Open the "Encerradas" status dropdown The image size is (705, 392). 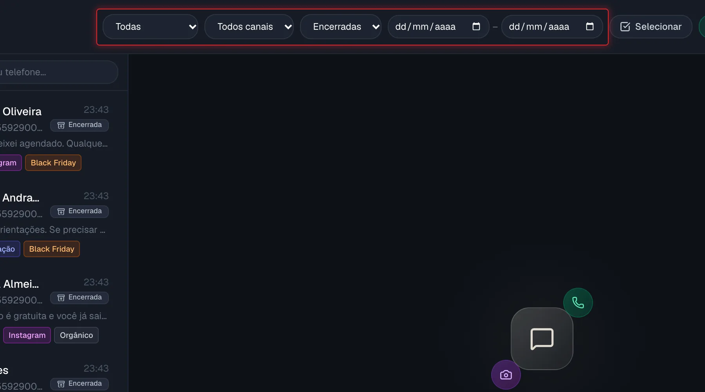pyautogui.click(x=341, y=27)
